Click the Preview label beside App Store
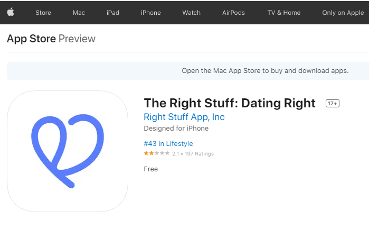The height and width of the screenshot is (229, 369). click(x=77, y=39)
